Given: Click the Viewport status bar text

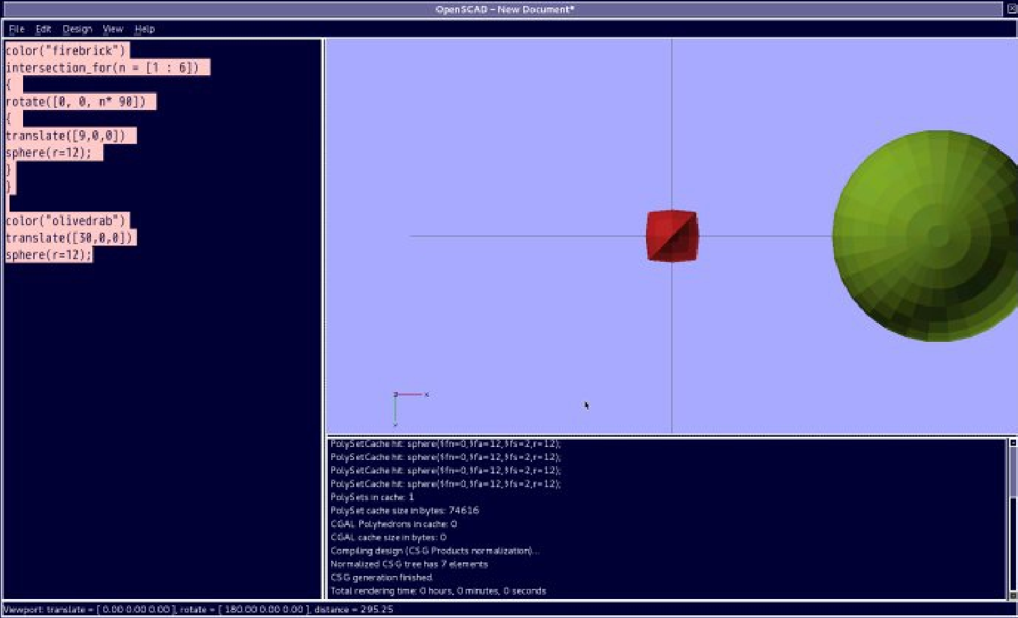Looking at the screenshot, I should [198, 609].
